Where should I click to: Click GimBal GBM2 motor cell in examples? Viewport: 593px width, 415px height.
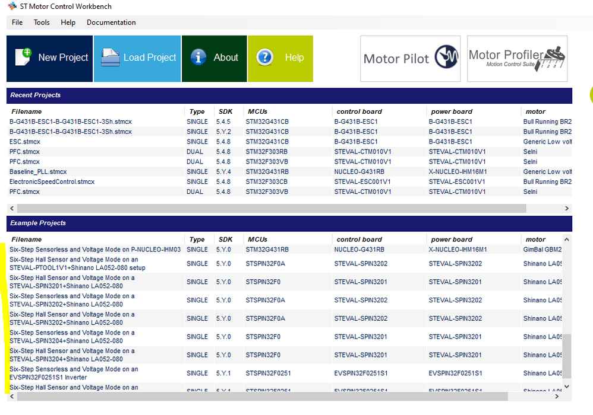(542, 250)
